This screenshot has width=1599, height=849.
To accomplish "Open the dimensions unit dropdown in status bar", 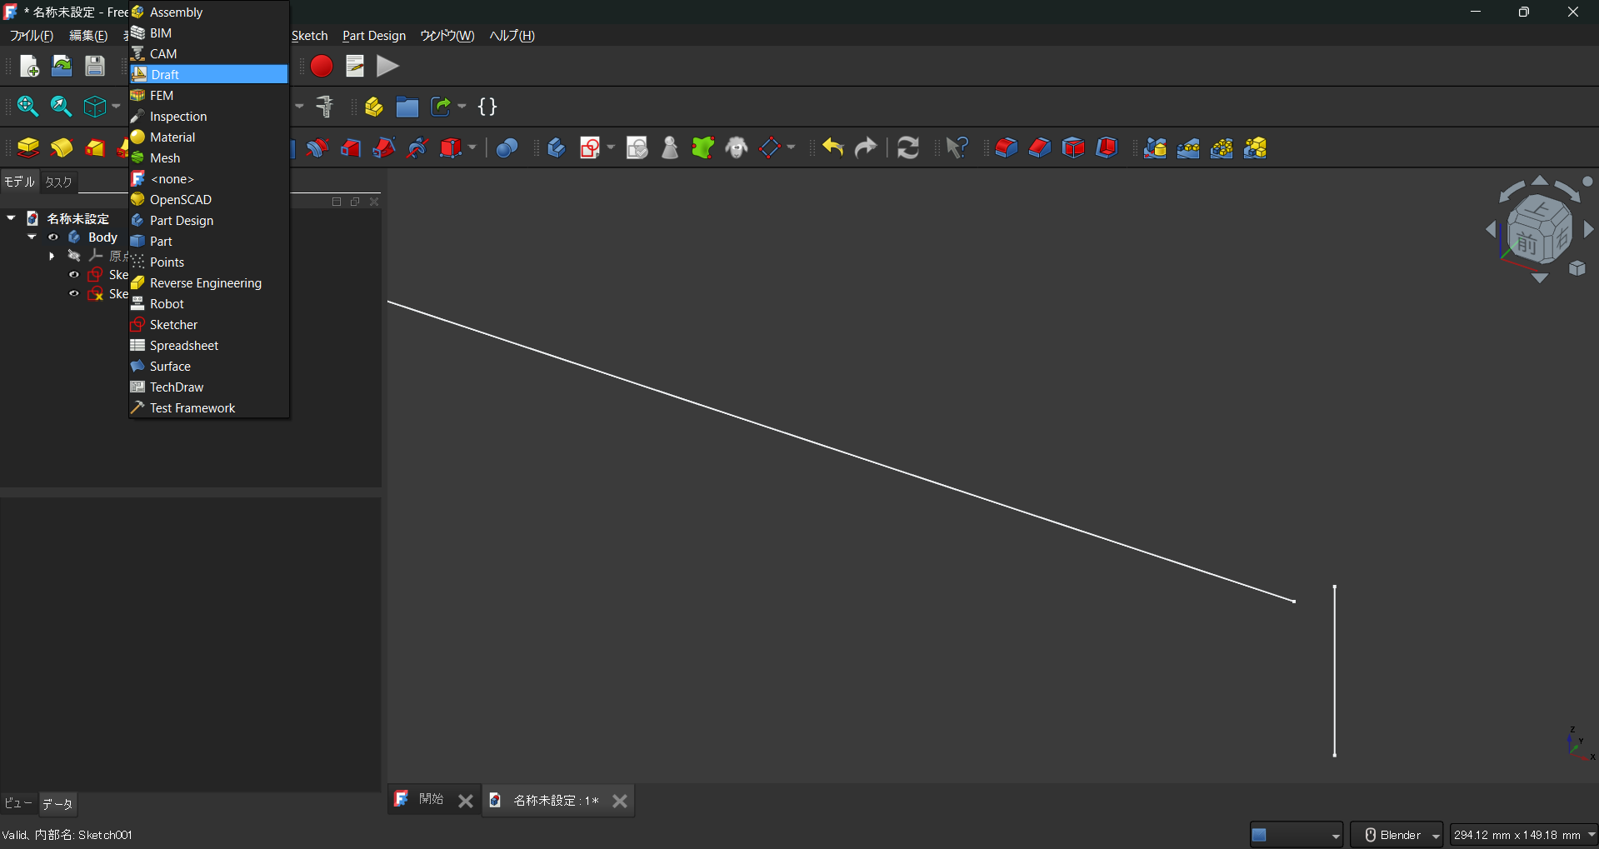I will [x=1524, y=835].
